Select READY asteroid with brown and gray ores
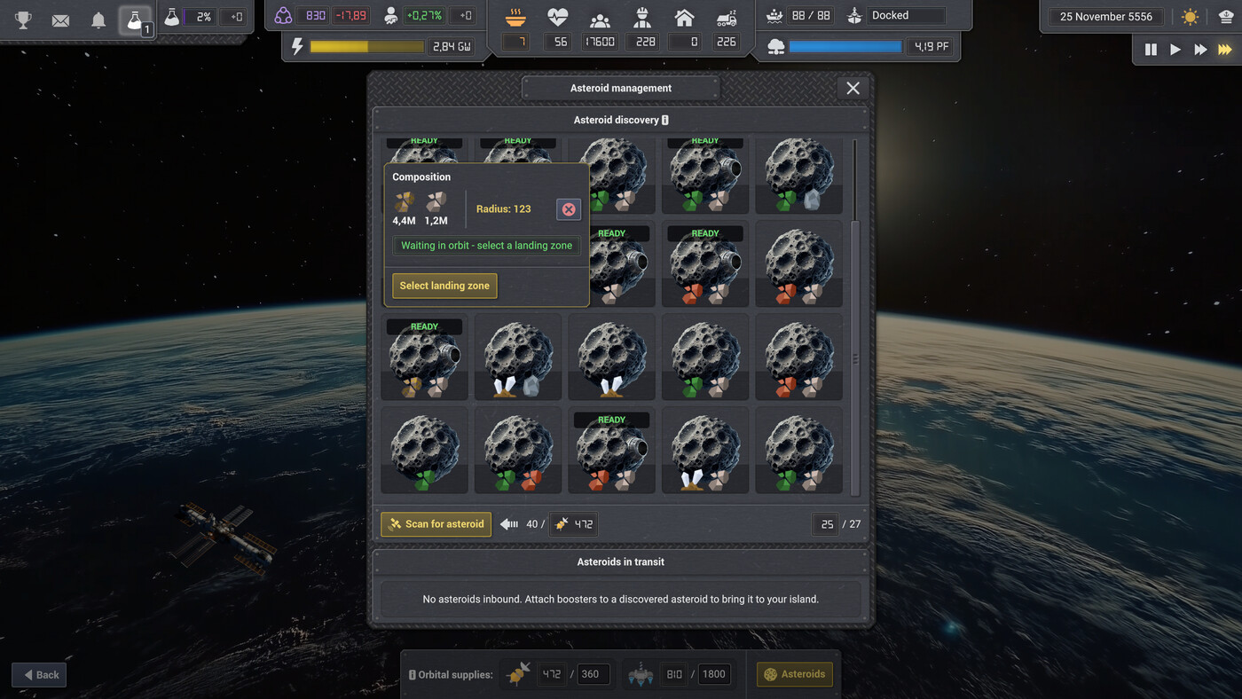The height and width of the screenshot is (699, 1242). [424, 357]
